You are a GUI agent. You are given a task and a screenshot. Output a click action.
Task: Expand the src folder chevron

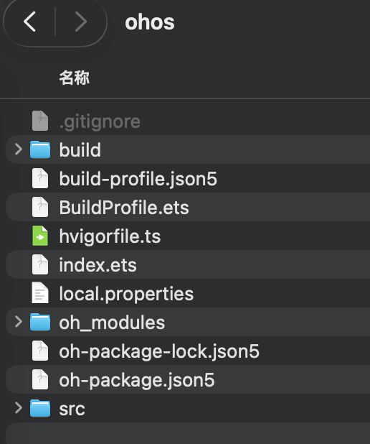(x=19, y=408)
